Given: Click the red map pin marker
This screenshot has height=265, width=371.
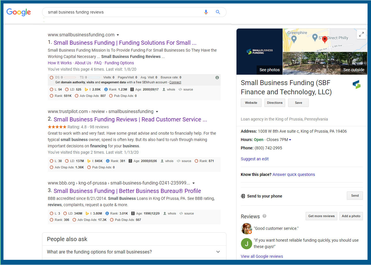Looking at the screenshot, I should point(325,40).
